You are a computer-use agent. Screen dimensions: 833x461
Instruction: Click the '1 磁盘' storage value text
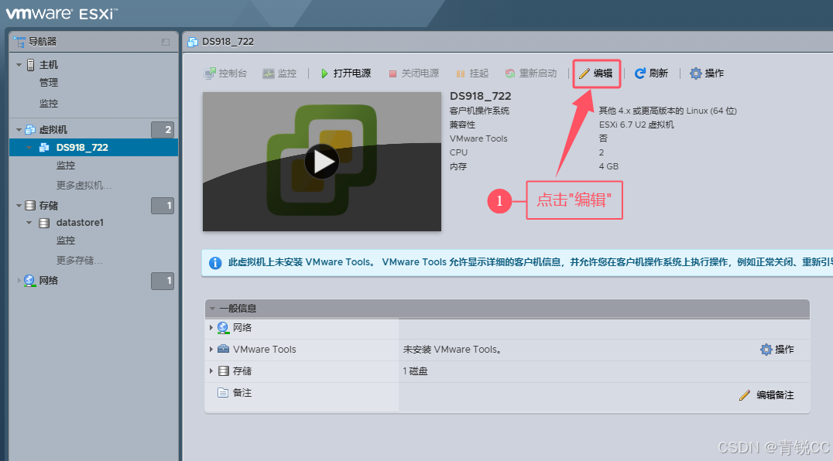point(415,371)
